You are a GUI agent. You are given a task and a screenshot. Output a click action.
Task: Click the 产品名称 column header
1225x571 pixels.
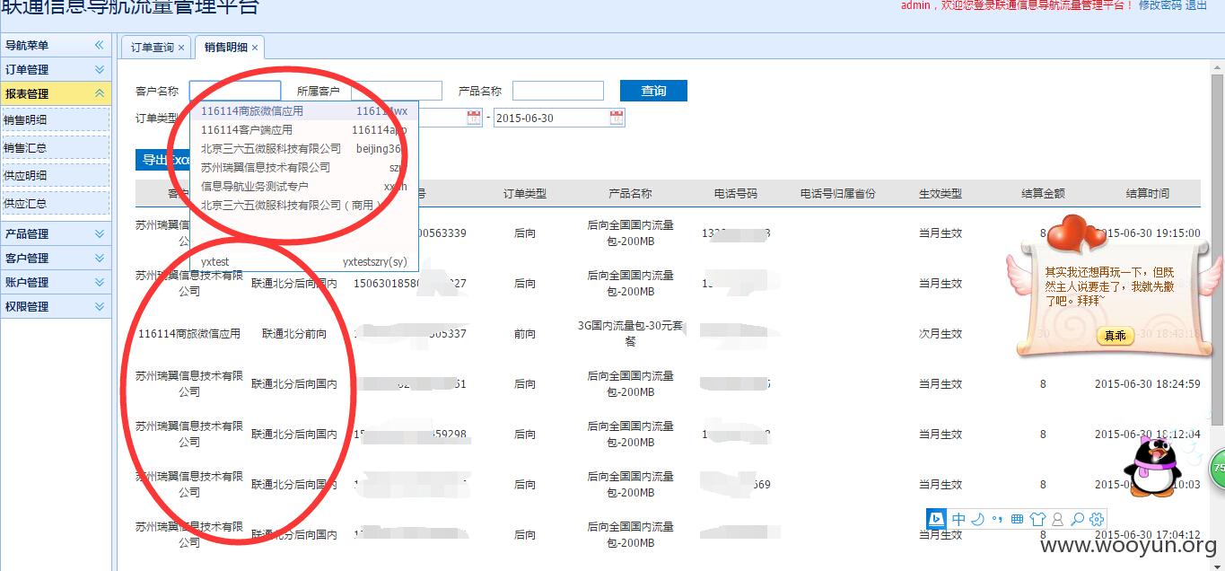[x=631, y=194]
